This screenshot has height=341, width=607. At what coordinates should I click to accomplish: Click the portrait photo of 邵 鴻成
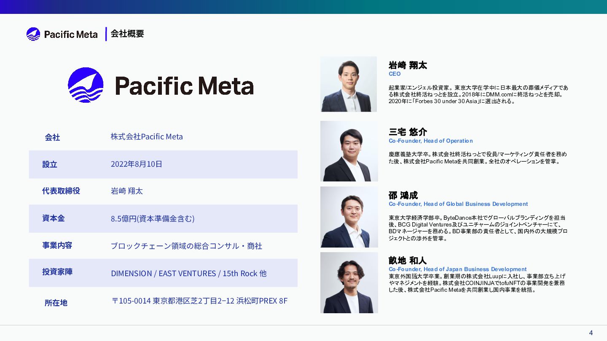coord(349,217)
